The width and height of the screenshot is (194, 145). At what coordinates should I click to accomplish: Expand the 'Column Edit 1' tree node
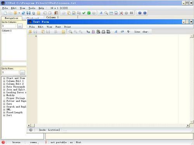click(x=4, y=81)
